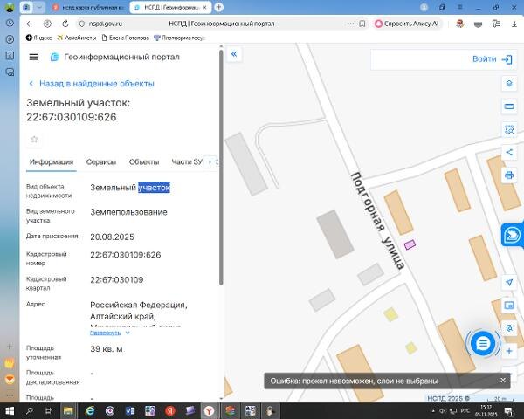524x419 pixels.
Task: Click the purple highlighted parcel on map
Action: click(410, 244)
